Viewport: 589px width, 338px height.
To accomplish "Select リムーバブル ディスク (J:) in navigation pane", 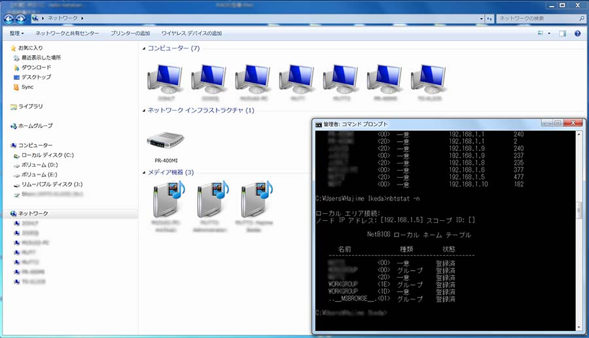I will coord(52,184).
